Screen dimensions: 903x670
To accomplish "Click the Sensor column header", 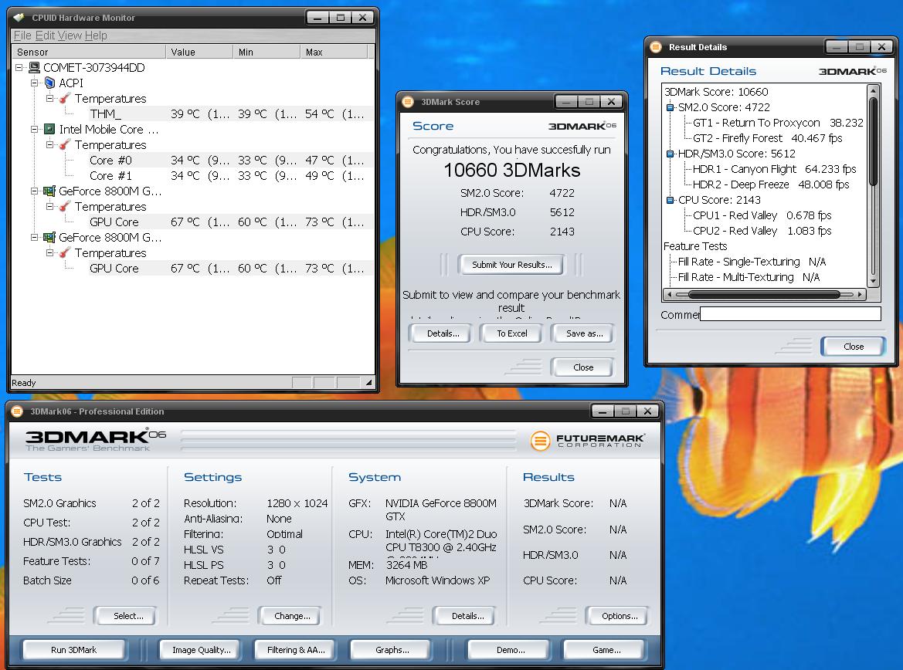I will (x=89, y=52).
